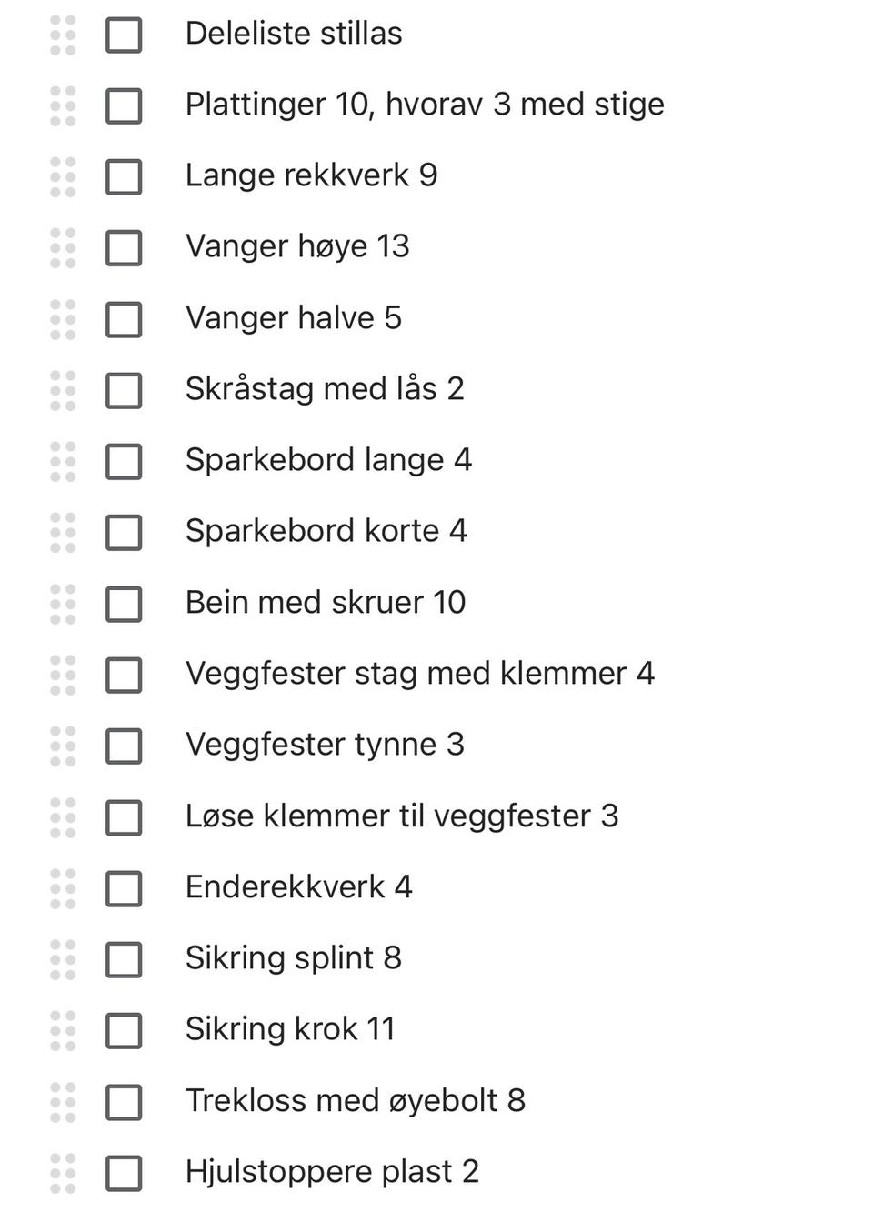Mark Skråstag med lås 2 as done
Screen dimensions: 873x1212
[x=124, y=390]
